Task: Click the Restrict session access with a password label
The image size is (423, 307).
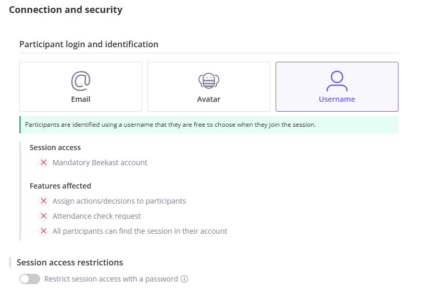Action: click(x=111, y=279)
